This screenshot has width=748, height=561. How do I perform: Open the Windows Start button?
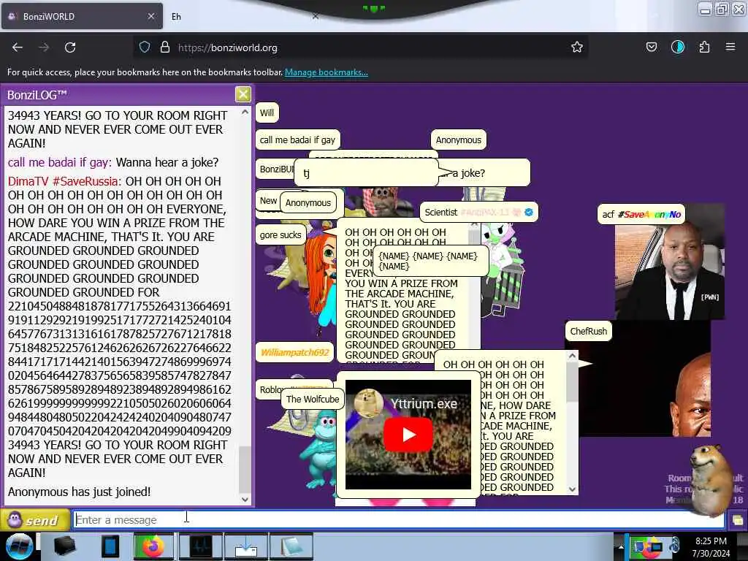click(x=18, y=546)
